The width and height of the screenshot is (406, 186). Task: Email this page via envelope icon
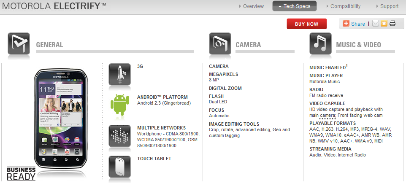pyautogui.click(x=376, y=23)
